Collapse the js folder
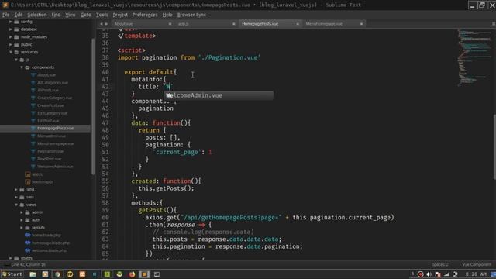This screenshot has width=496, height=279. point(16,60)
